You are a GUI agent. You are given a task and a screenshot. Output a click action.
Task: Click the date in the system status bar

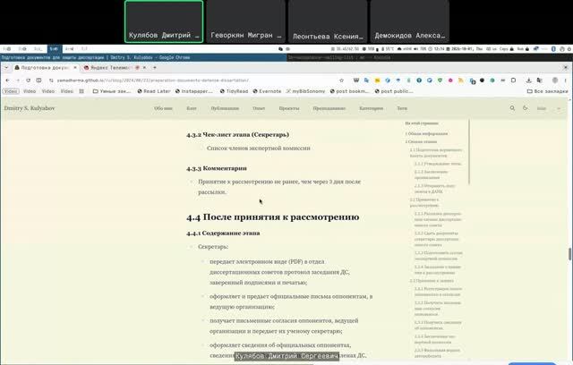(464, 48)
